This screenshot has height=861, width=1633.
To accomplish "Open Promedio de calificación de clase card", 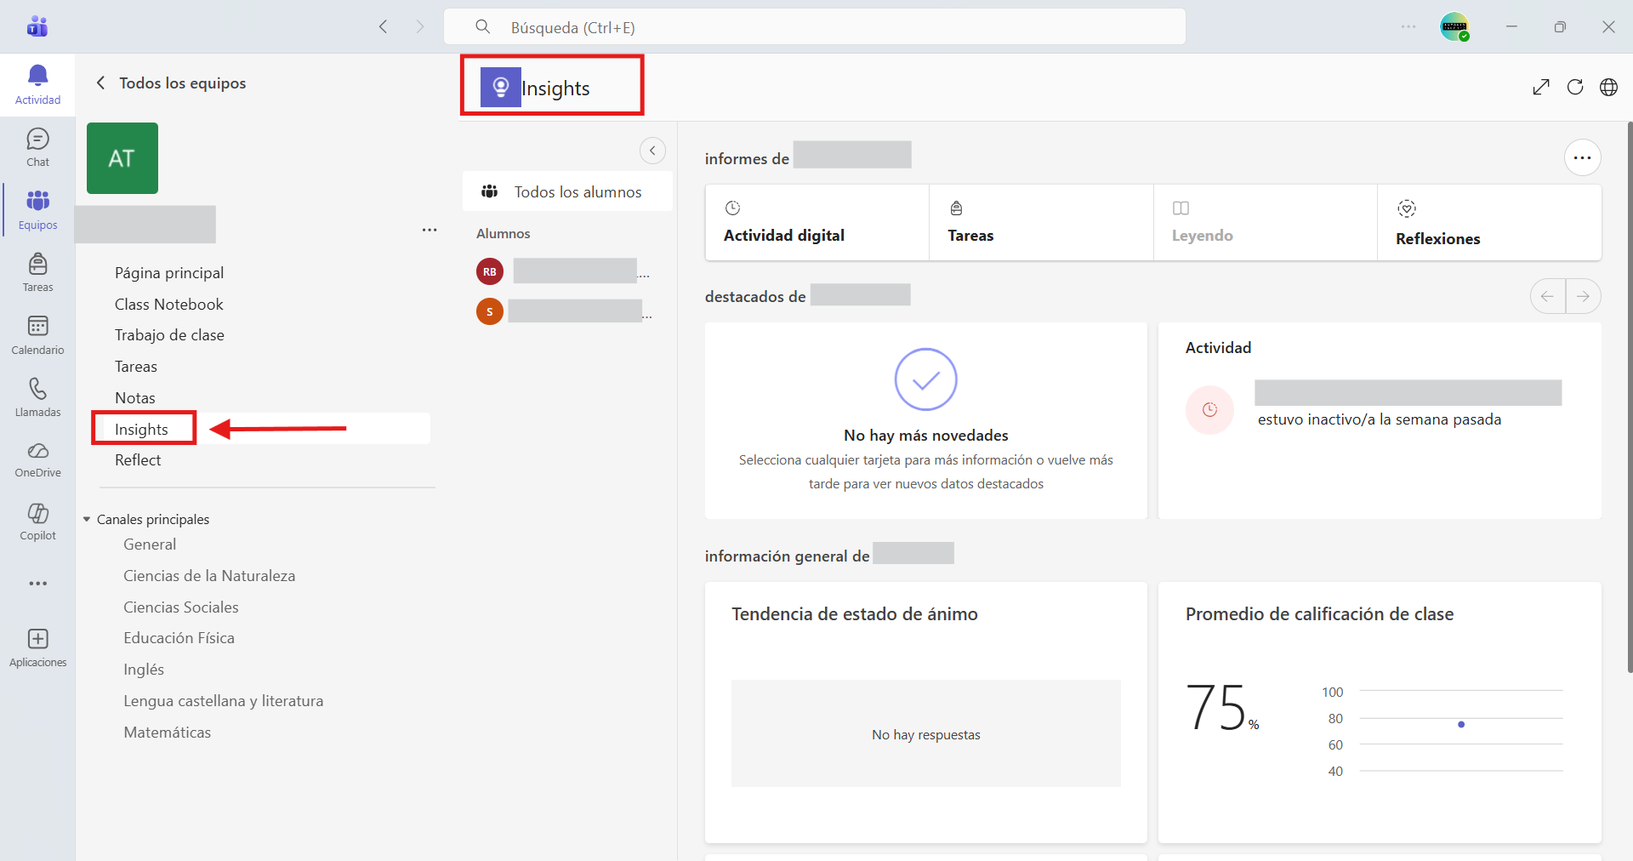I will pyautogui.click(x=1380, y=712).
